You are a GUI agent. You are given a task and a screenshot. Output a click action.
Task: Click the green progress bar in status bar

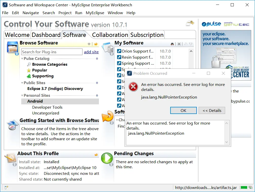(x=243, y=187)
